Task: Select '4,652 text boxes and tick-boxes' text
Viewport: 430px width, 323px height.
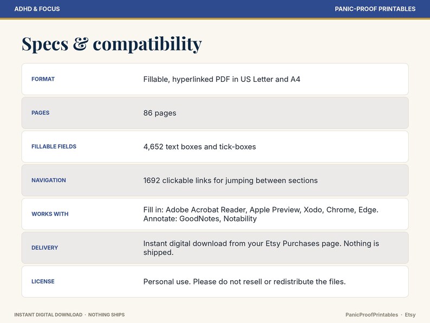Action: pyautogui.click(x=199, y=147)
